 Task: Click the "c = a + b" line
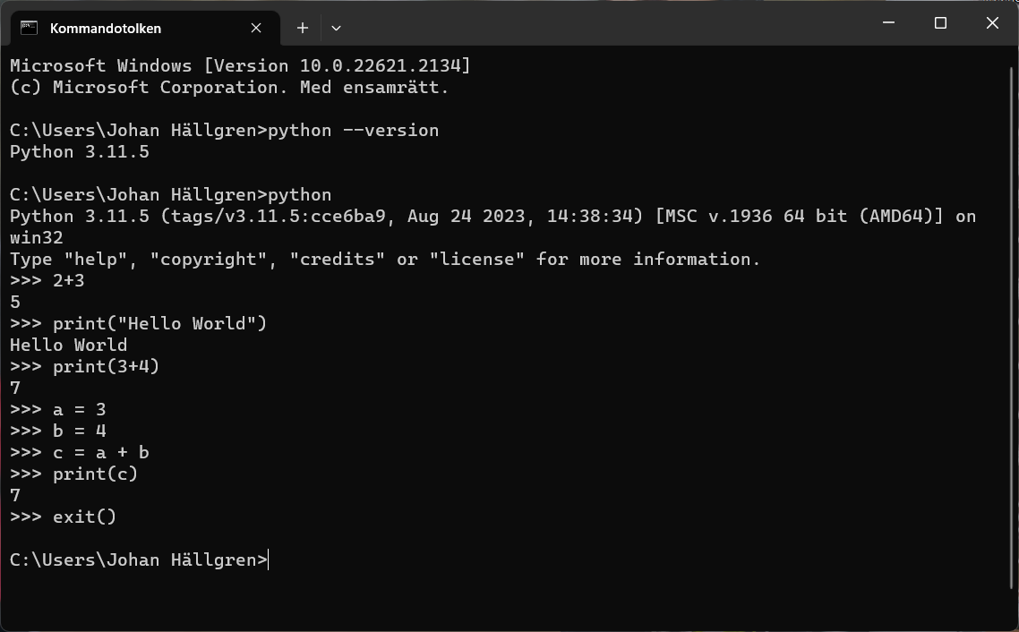100,453
